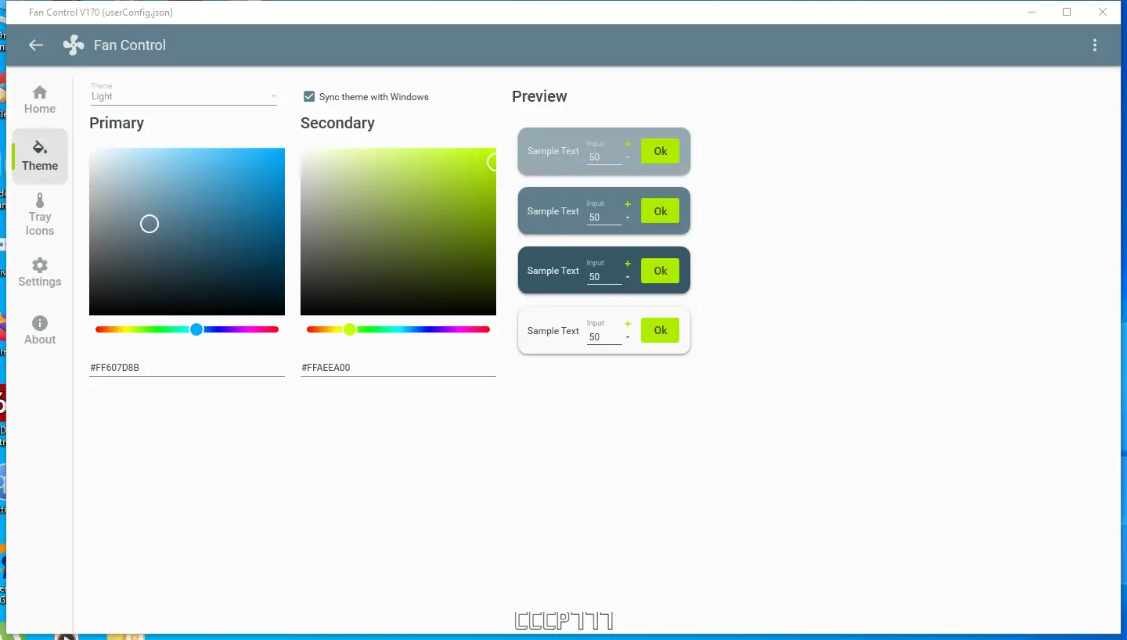Pick a shade in the Primary color square
The height and width of the screenshot is (640, 1127).
click(x=187, y=232)
